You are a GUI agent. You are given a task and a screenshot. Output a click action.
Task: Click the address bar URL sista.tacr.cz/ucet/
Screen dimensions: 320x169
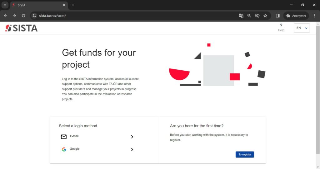[x=52, y=16]
